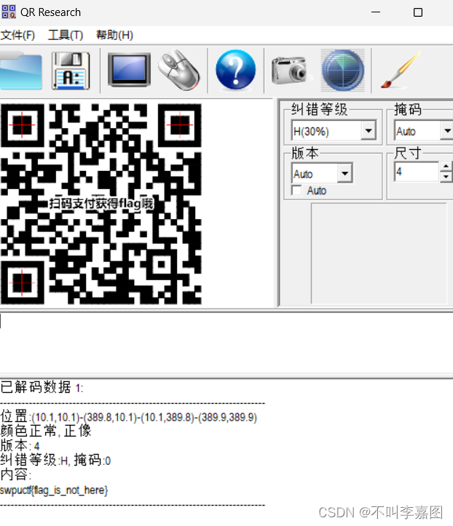
Task: Open the 帮助(H) menu
Action: point(114,35)
